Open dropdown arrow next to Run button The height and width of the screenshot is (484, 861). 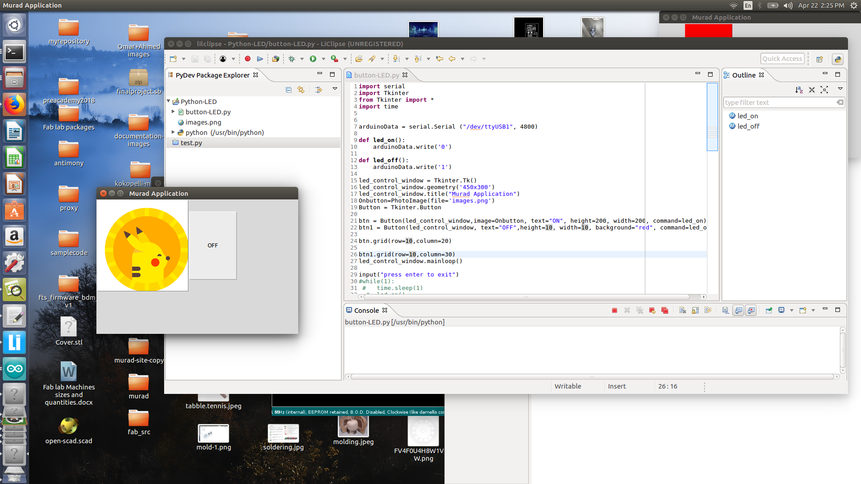323,59
